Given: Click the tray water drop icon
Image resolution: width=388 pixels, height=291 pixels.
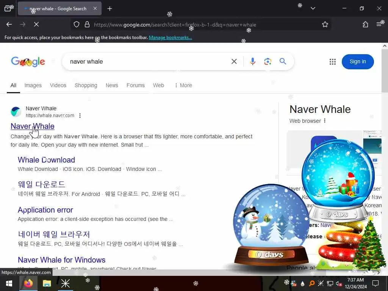Looking at the screenshot, I should click(x=302, y=283).
